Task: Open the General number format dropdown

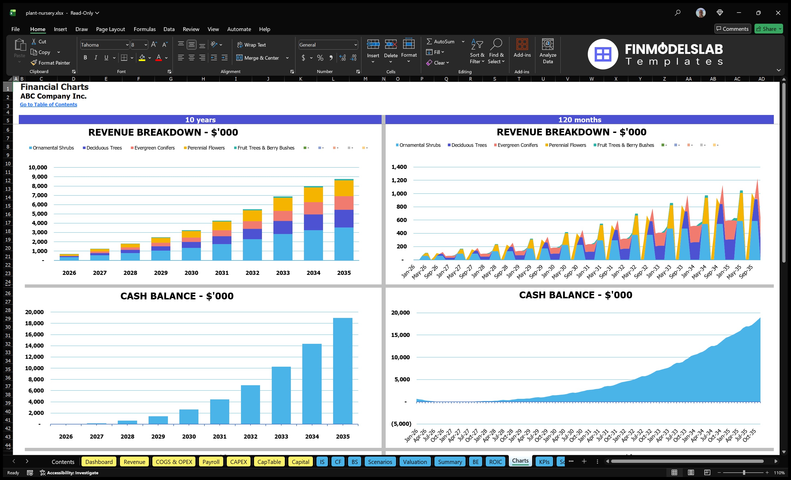Action: click(355, 45)
